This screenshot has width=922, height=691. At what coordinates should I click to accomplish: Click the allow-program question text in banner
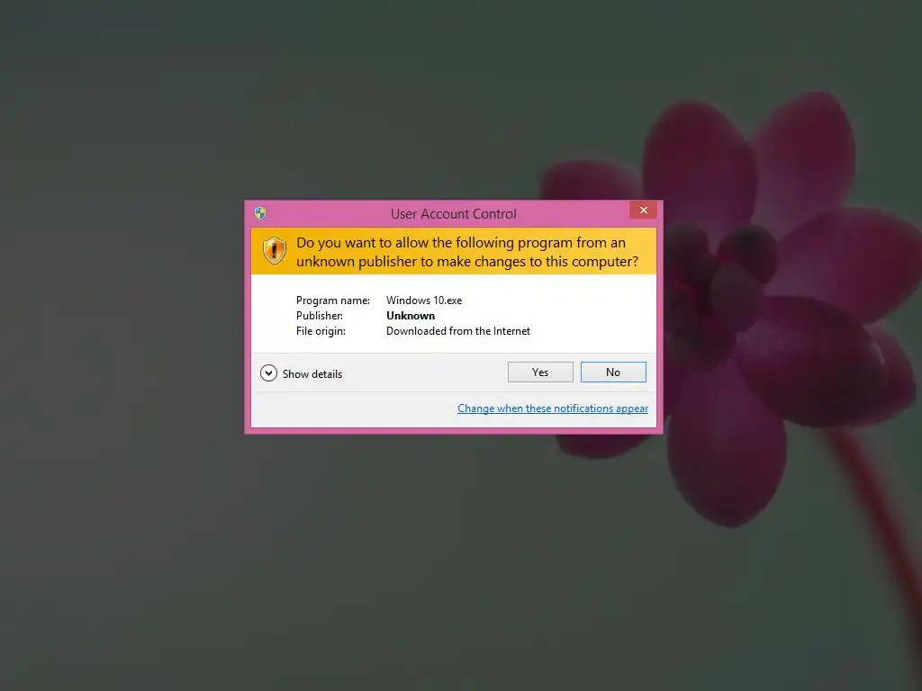[x=467, y=252]
